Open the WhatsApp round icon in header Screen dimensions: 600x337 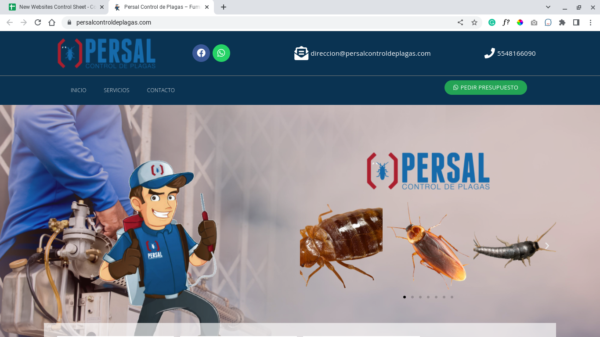coord(221,53)
